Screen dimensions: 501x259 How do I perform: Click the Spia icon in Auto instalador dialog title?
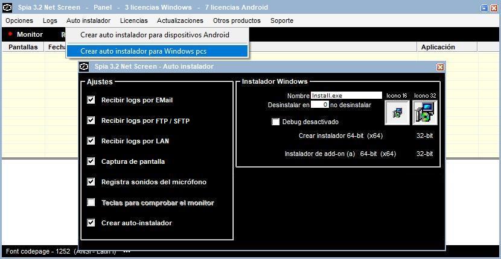[x=84, y=66]
